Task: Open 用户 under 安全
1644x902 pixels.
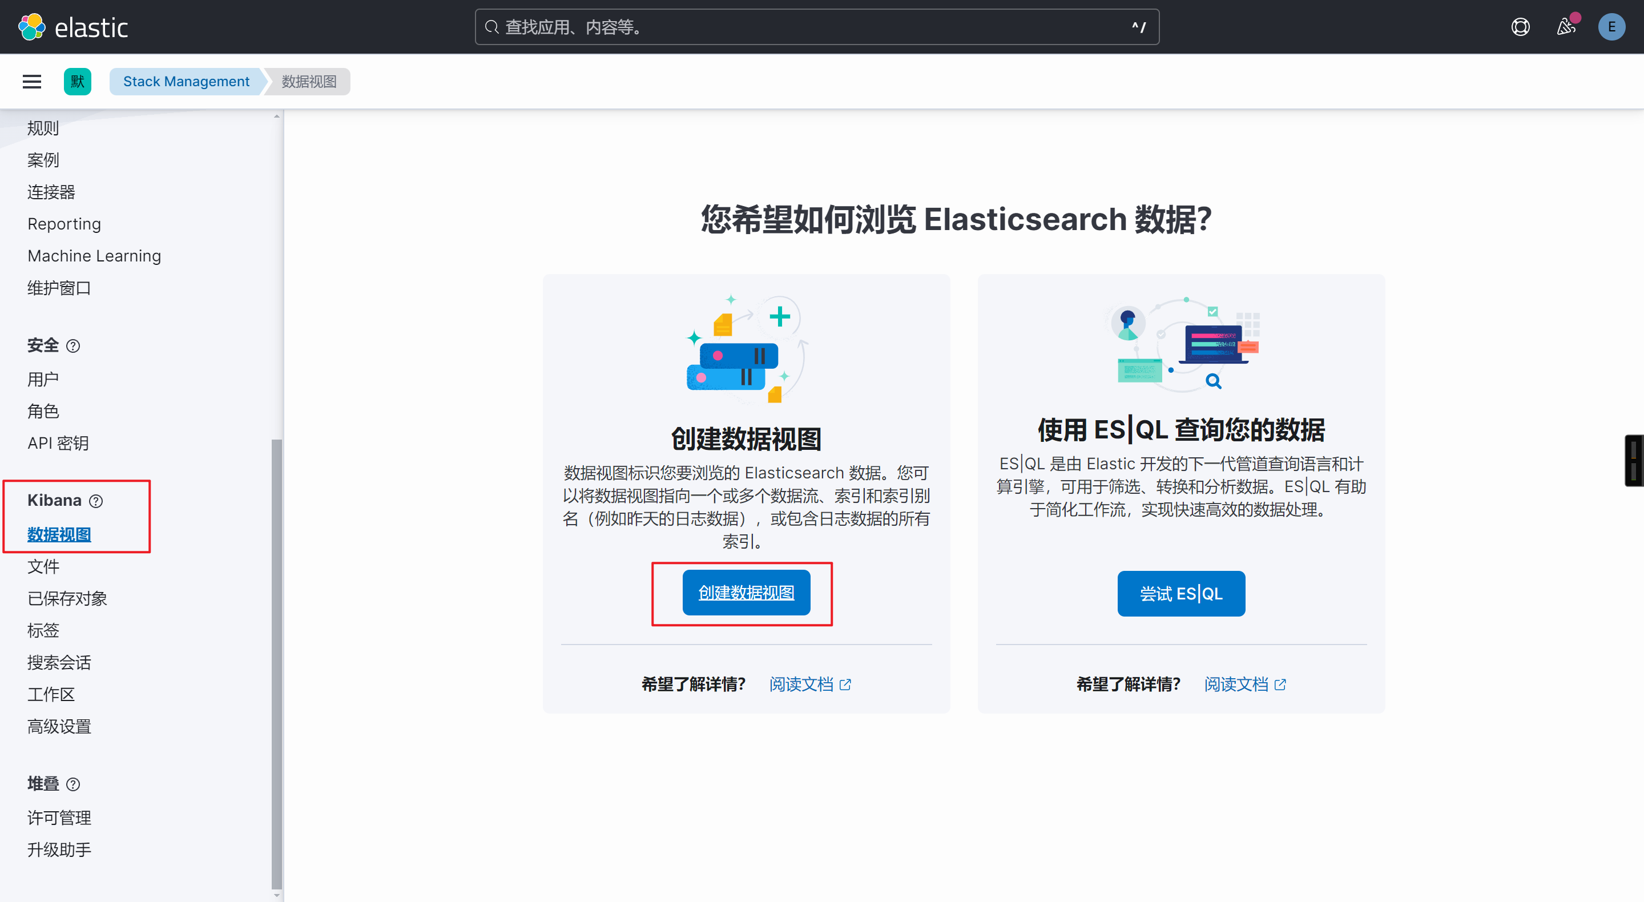Action: coord(43,380)
